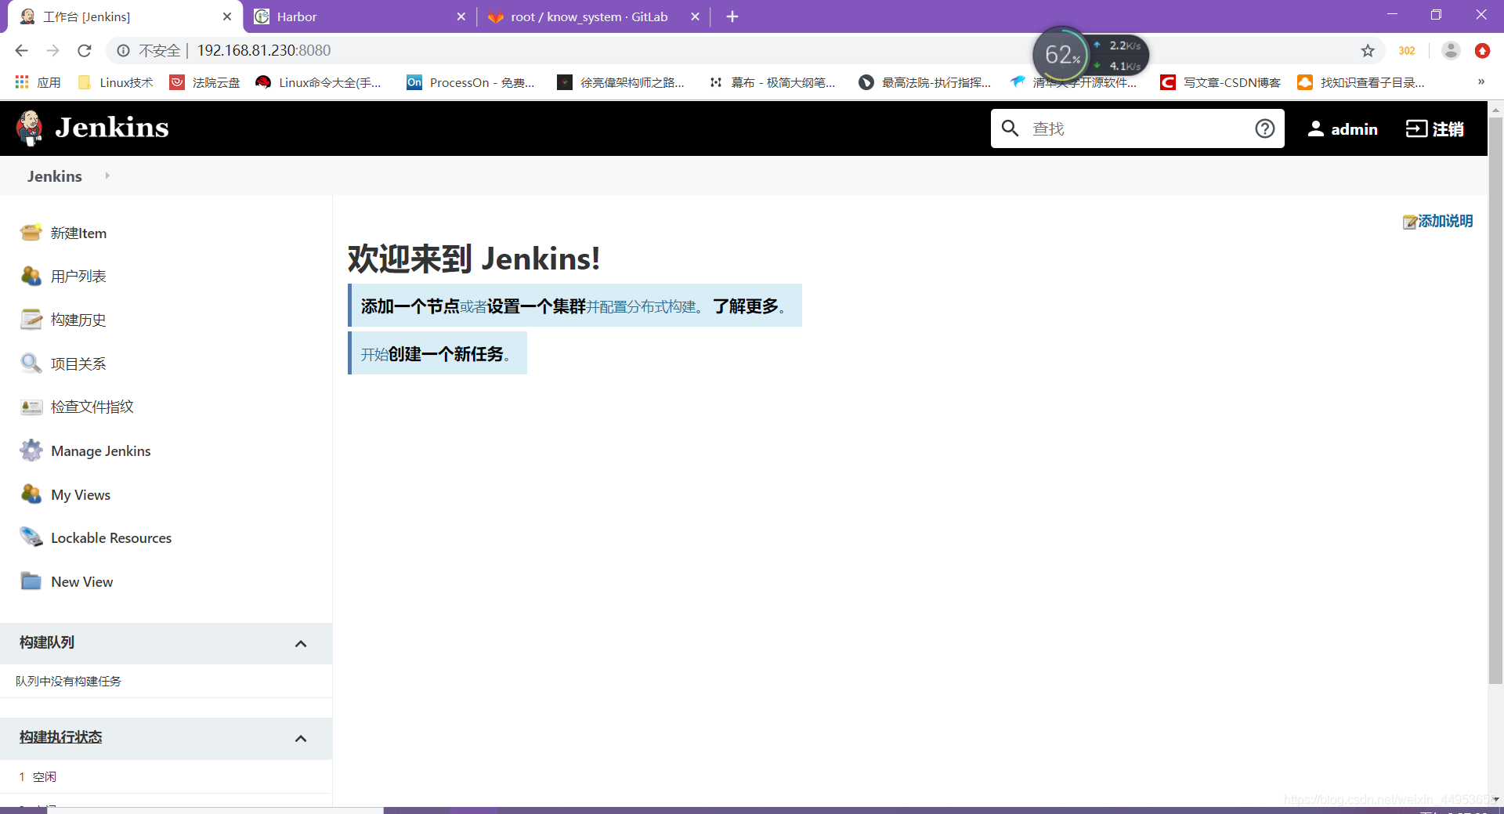Image resolution: width=1504 pixels, height=814 pixels.
Task: Click the 添加说明 link
Action: click(x=1445, y=221)
